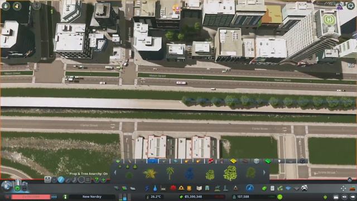Open the 26.2°C temperature readout
Viewport: 357px width, 201px height.
(156, 197)
